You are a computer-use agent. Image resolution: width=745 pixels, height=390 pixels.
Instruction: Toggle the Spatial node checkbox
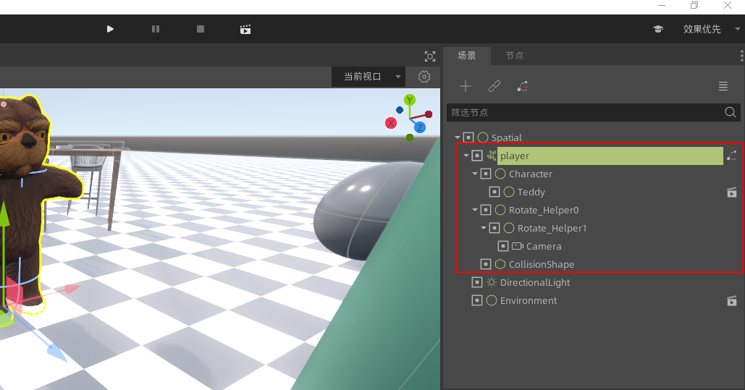click(x=468, y=137)
